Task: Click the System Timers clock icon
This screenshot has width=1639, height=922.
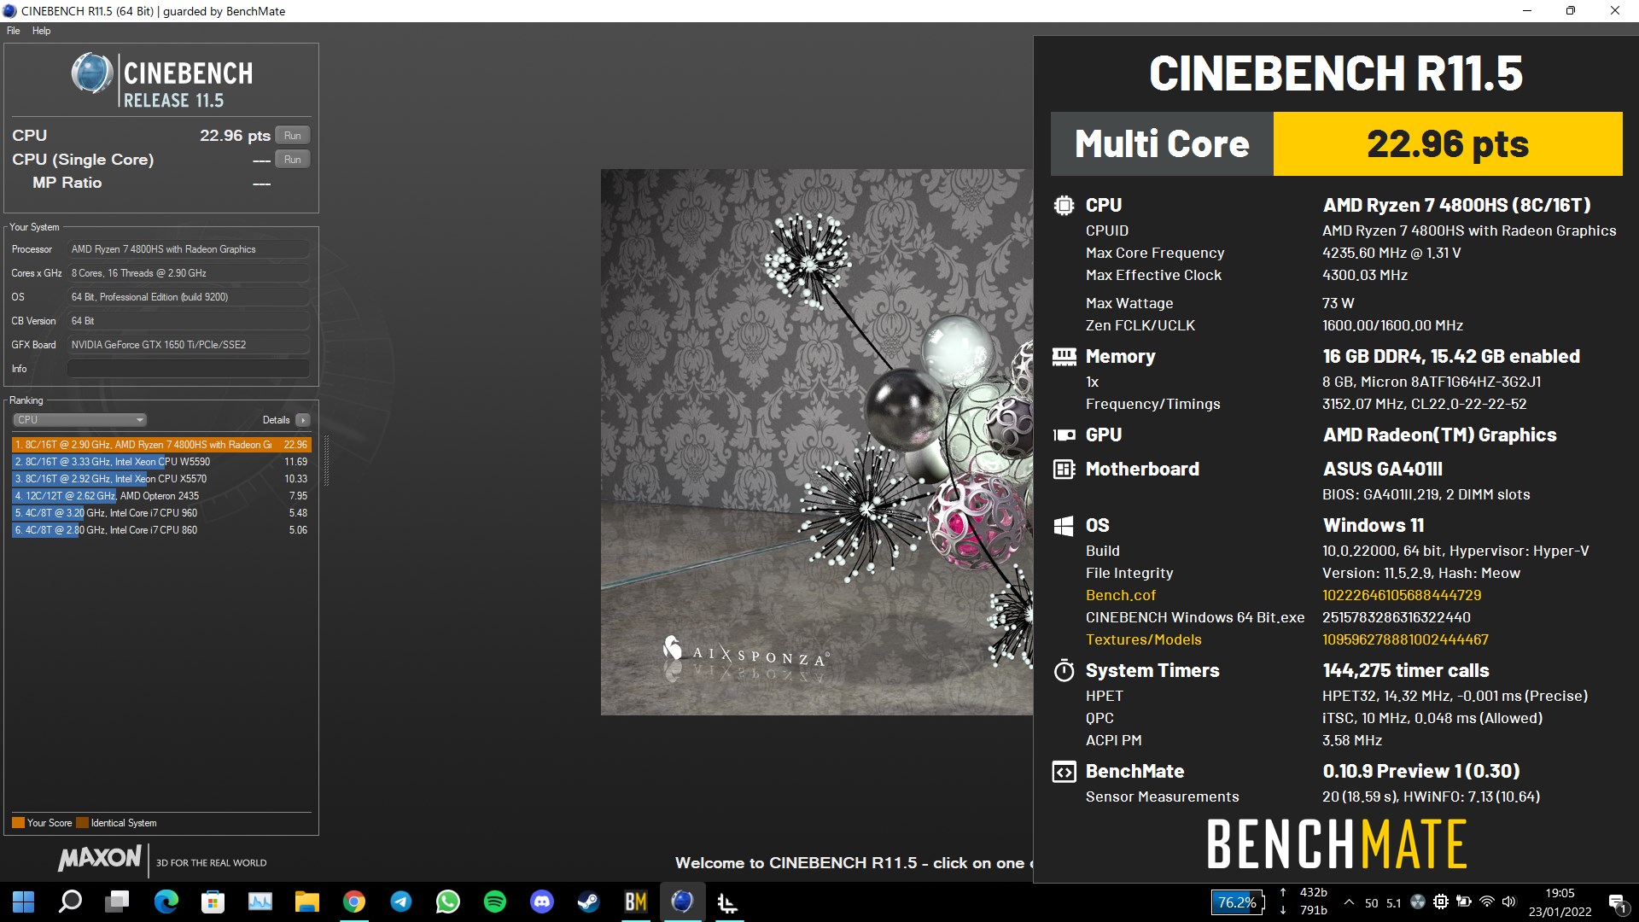Action: coord(1064,670)
